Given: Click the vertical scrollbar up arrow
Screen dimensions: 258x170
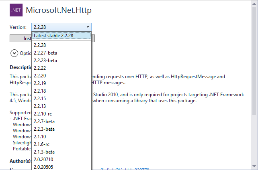Looking at the screenshot, I should [x=254, y=4].
